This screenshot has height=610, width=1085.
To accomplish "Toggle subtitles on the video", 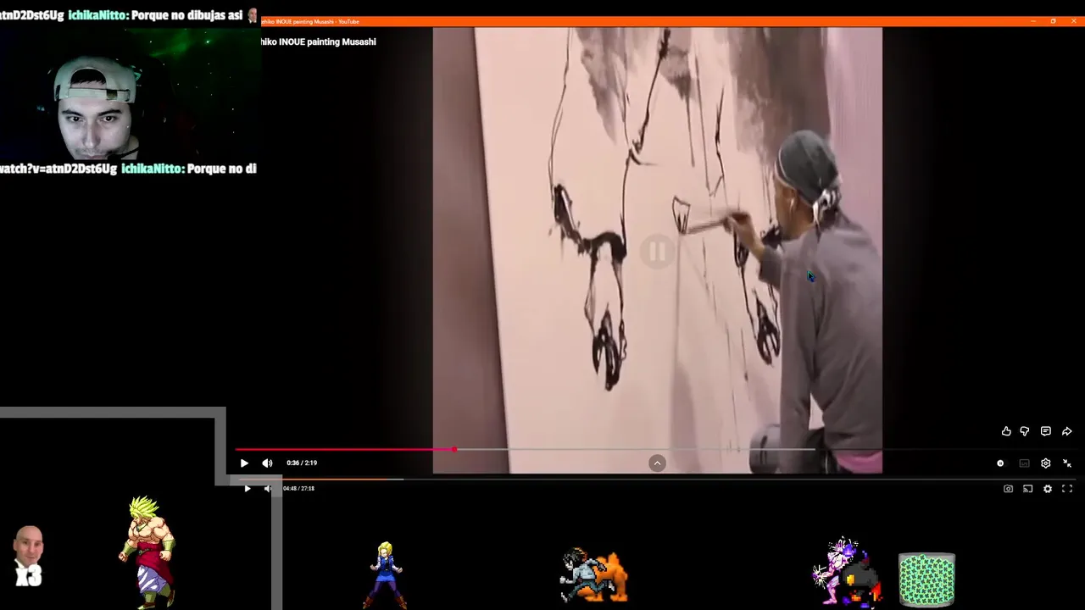I will click(1024, 463).
